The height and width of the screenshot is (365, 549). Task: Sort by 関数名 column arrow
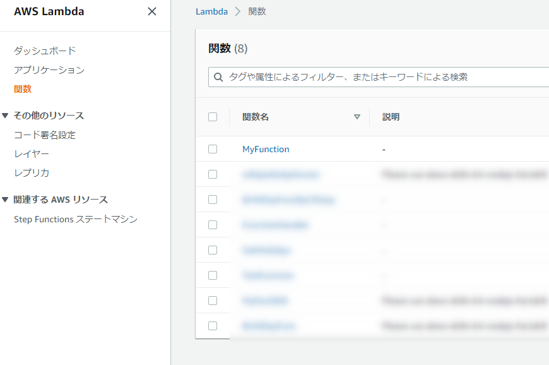point(357,117)
